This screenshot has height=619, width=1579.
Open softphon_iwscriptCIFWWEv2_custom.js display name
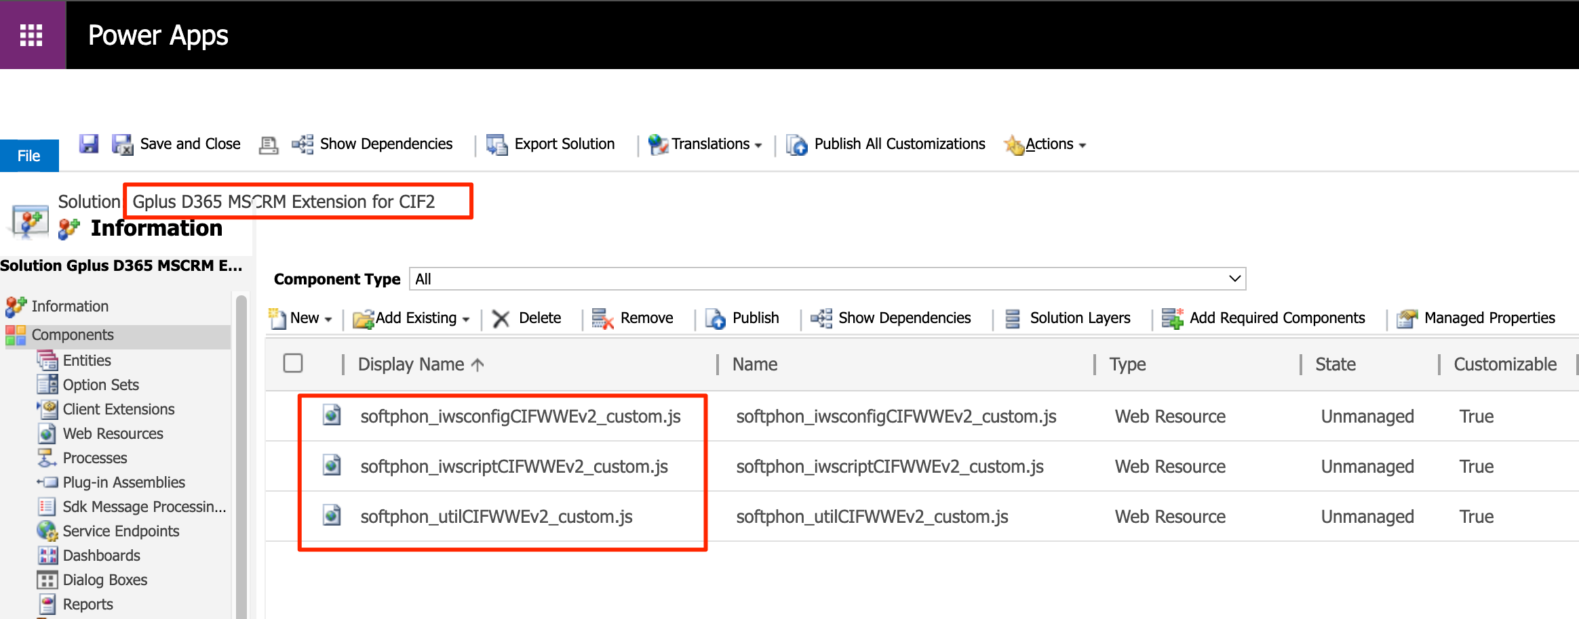(514, 466)
